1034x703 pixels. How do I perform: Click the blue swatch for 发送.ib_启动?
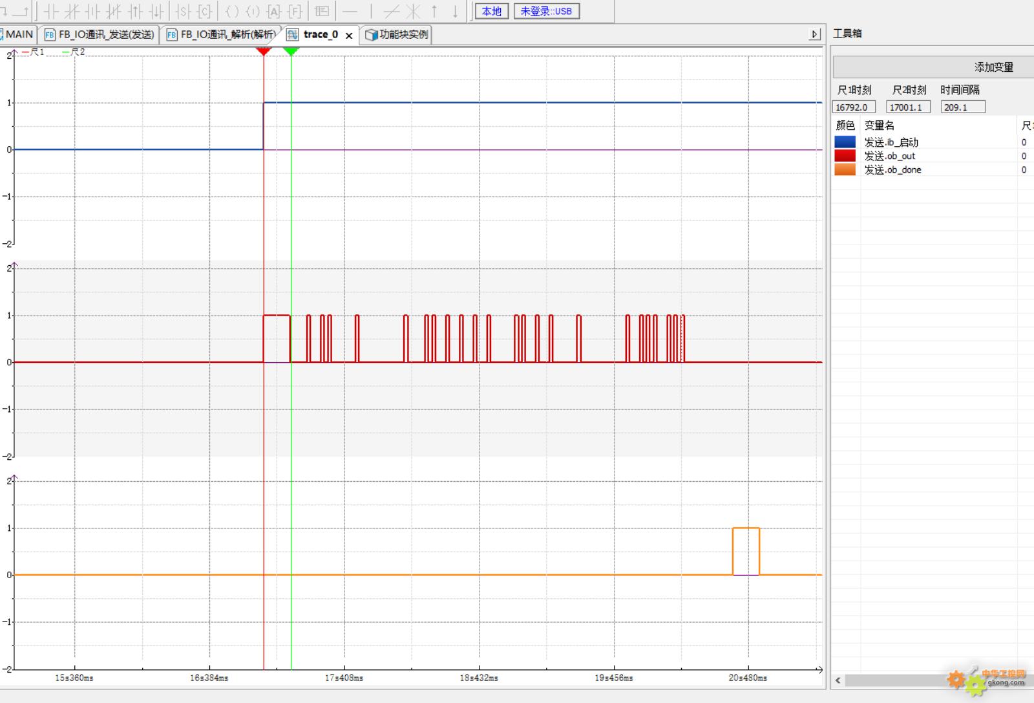(x=845, y=142)
